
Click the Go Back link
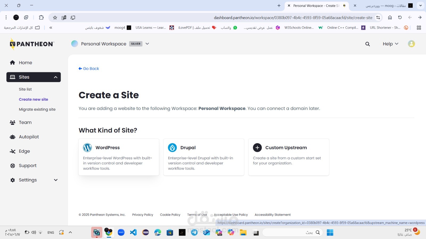click(89, 69)
